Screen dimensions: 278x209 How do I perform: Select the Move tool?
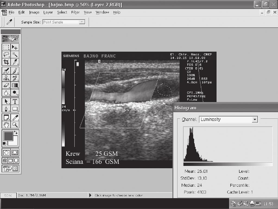(15, 47)
